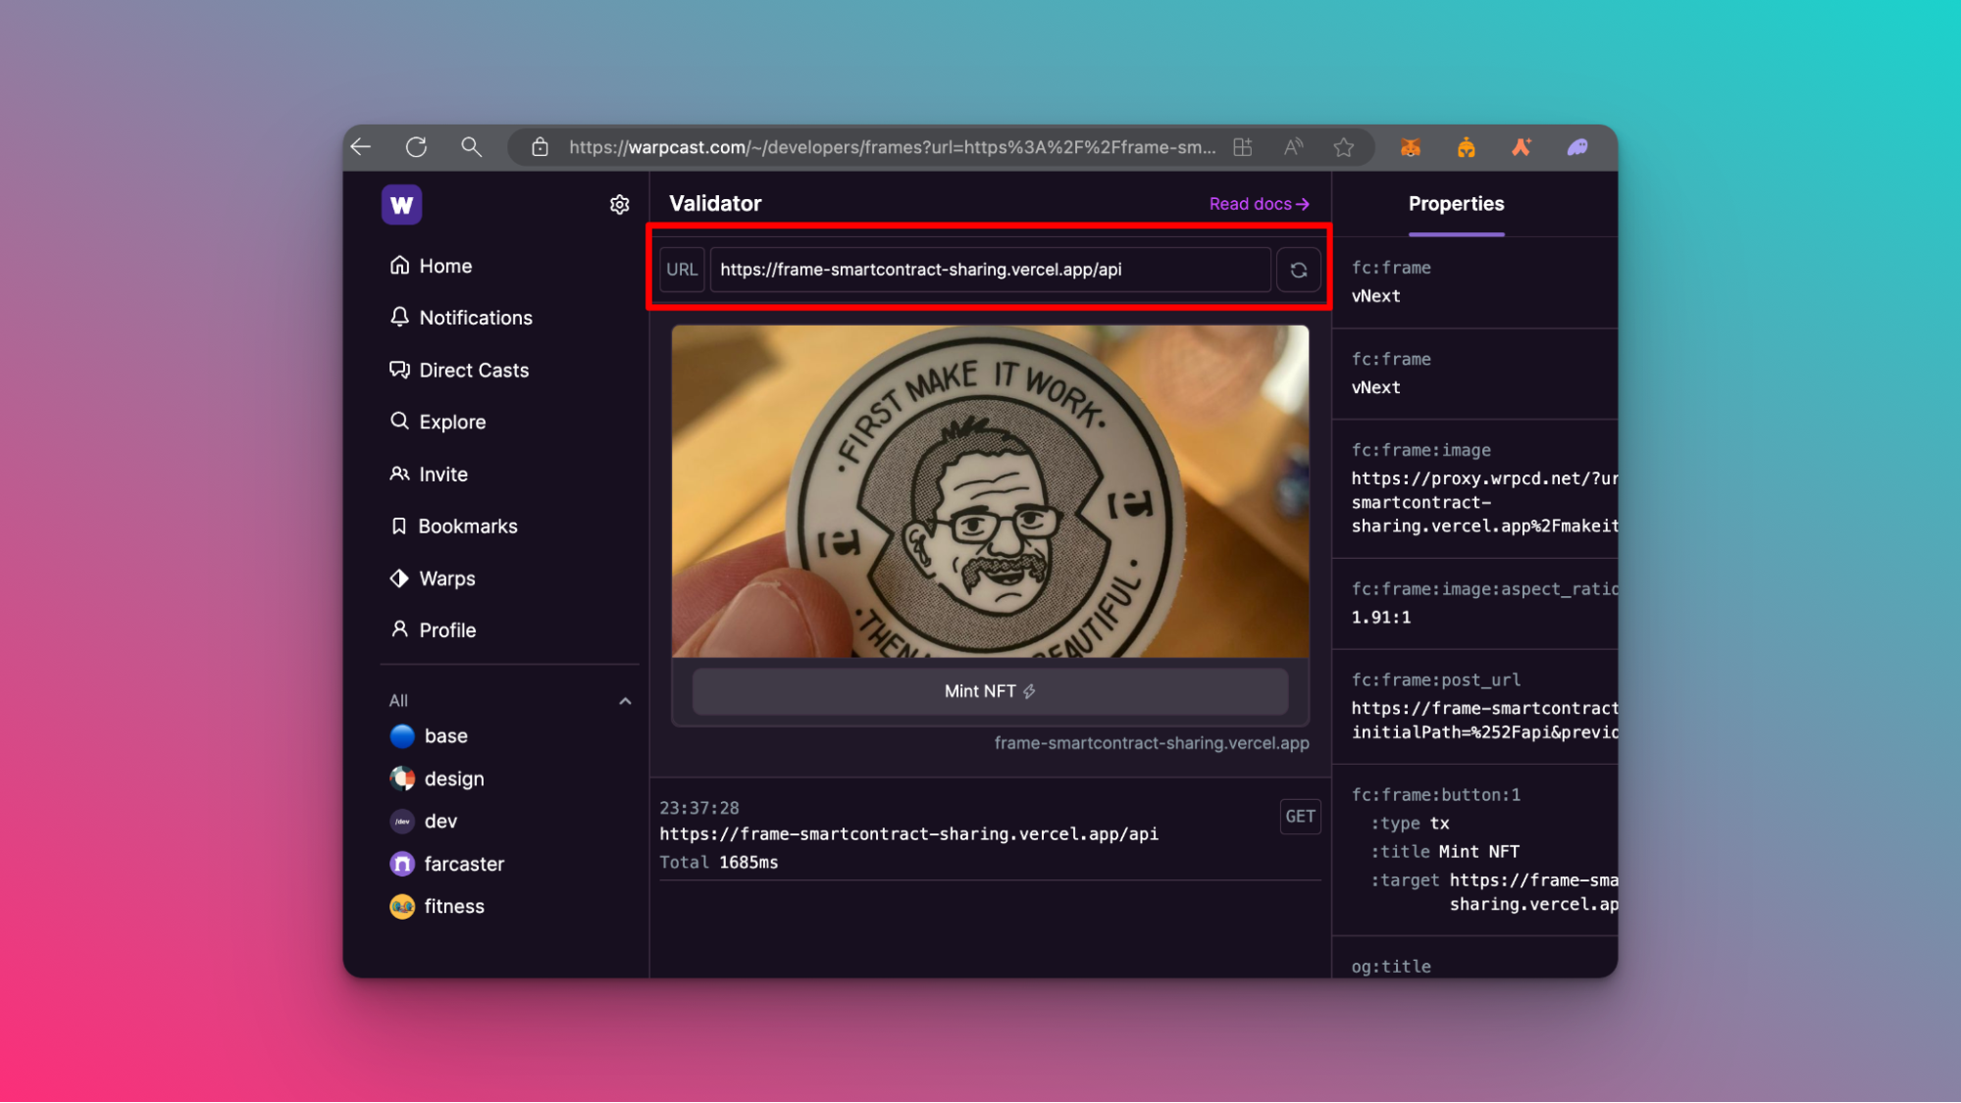1961x1103 pixels.
Task: Click the Warpcast W logo
Action: click(402, 204)
